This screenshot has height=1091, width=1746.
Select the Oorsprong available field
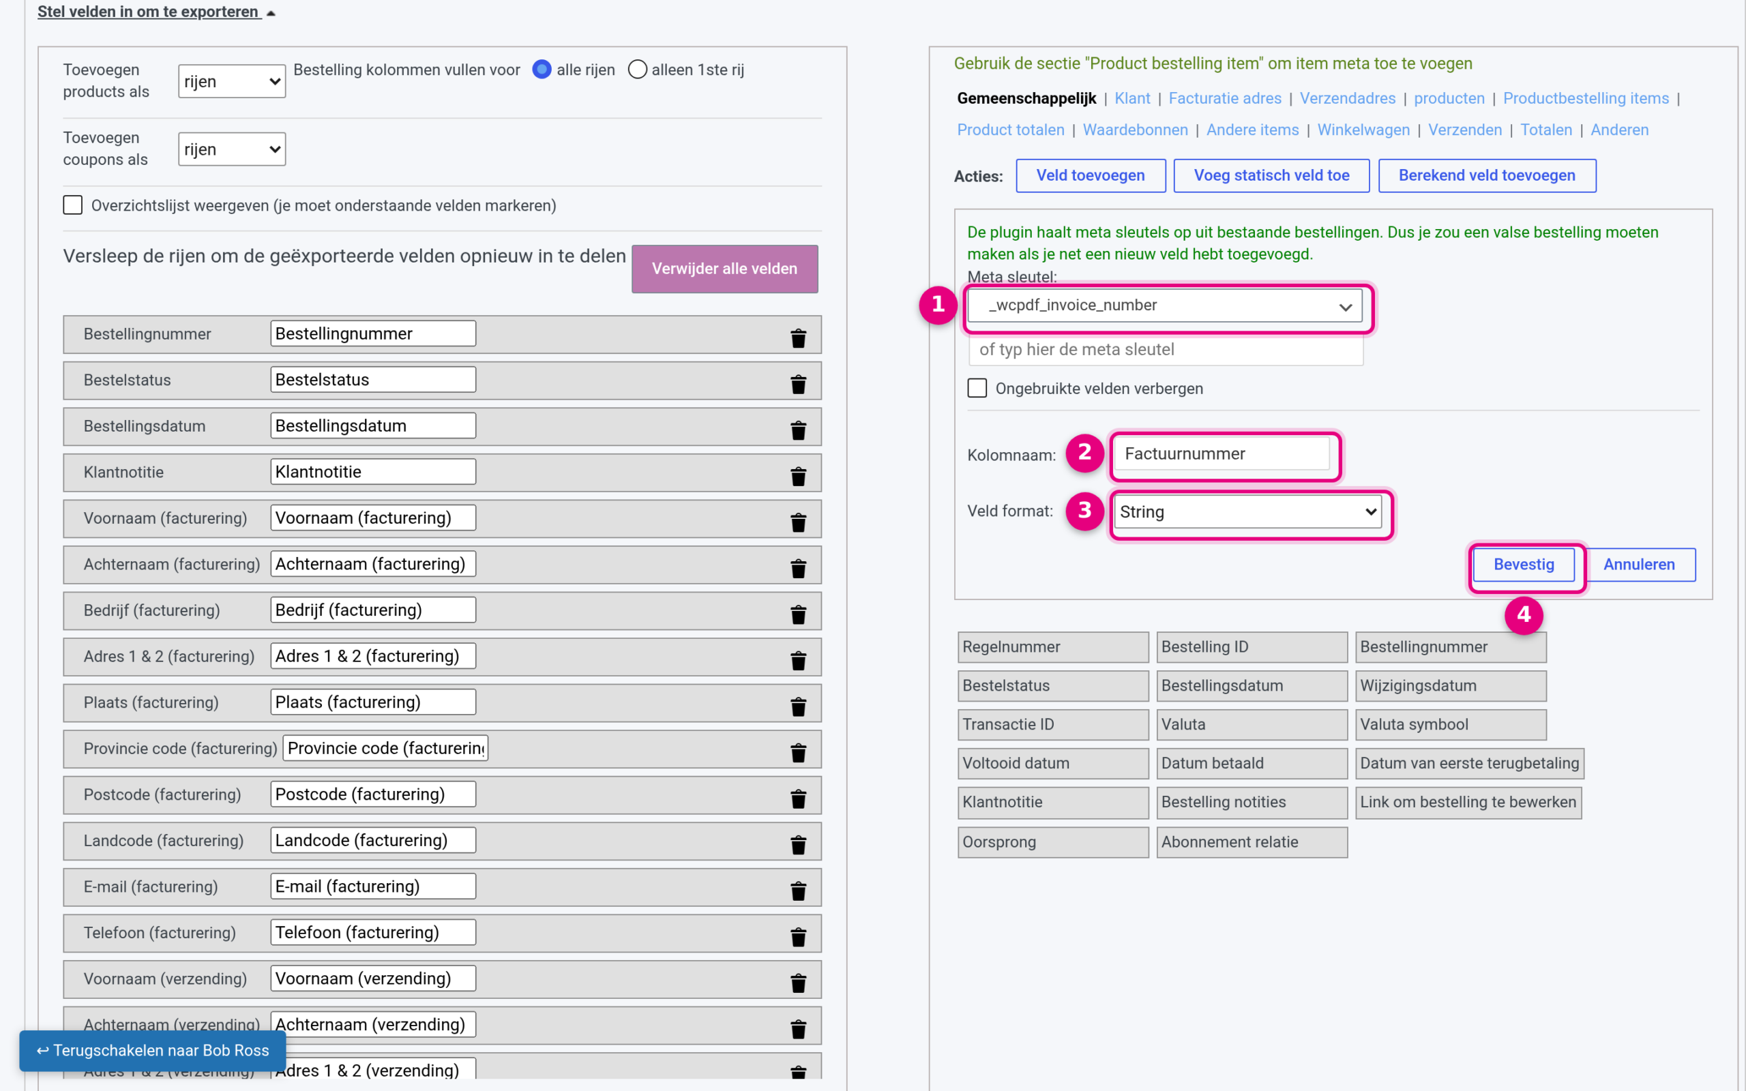(x=1052, y=842)
